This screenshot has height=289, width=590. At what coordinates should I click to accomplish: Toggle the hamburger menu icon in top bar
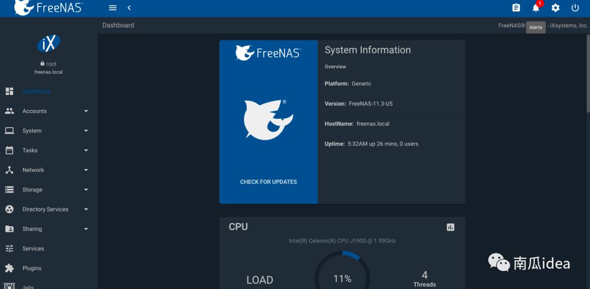click(113, 8)
